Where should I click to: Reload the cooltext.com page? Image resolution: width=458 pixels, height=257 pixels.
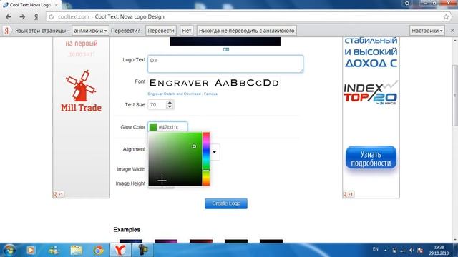pos(51,17)
